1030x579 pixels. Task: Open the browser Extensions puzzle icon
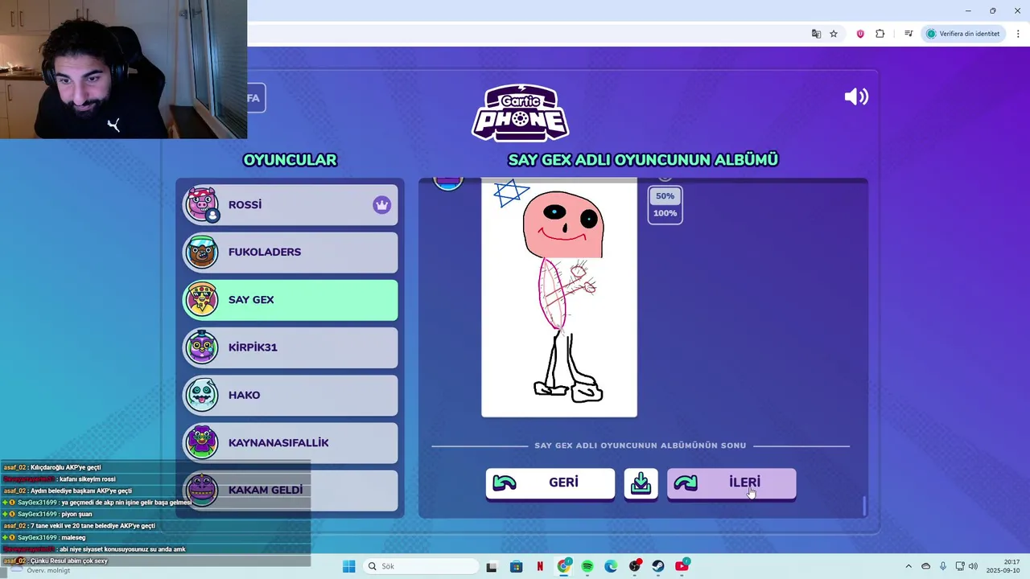[x=880, y=34]
